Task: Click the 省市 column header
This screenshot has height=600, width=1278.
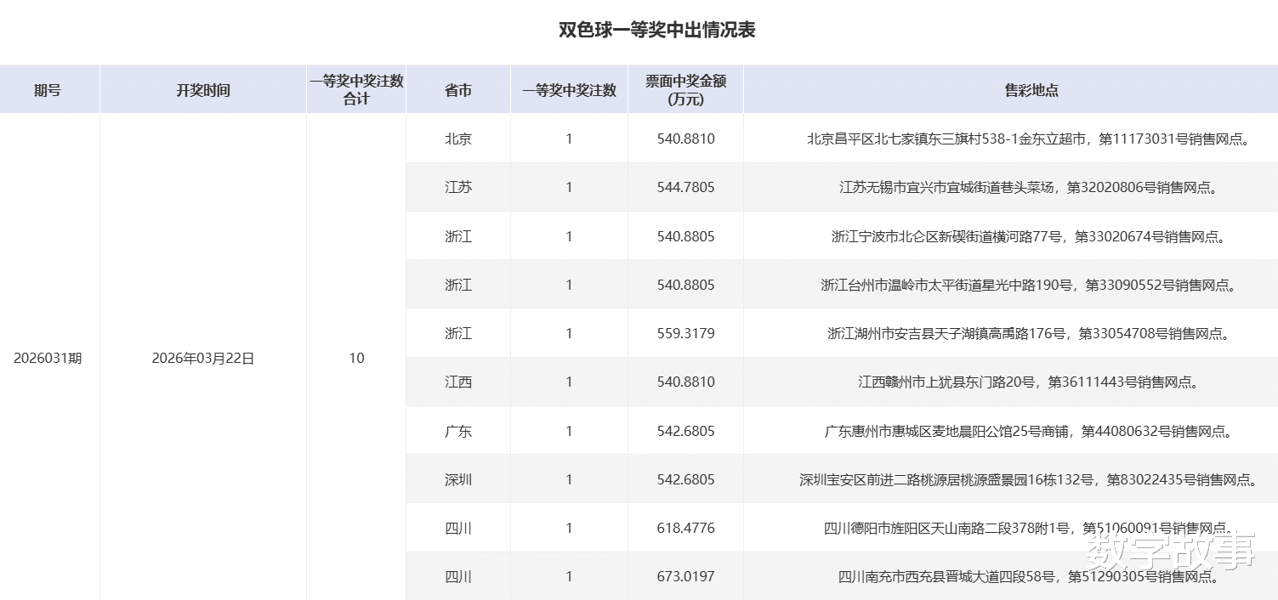Action: 458,89
